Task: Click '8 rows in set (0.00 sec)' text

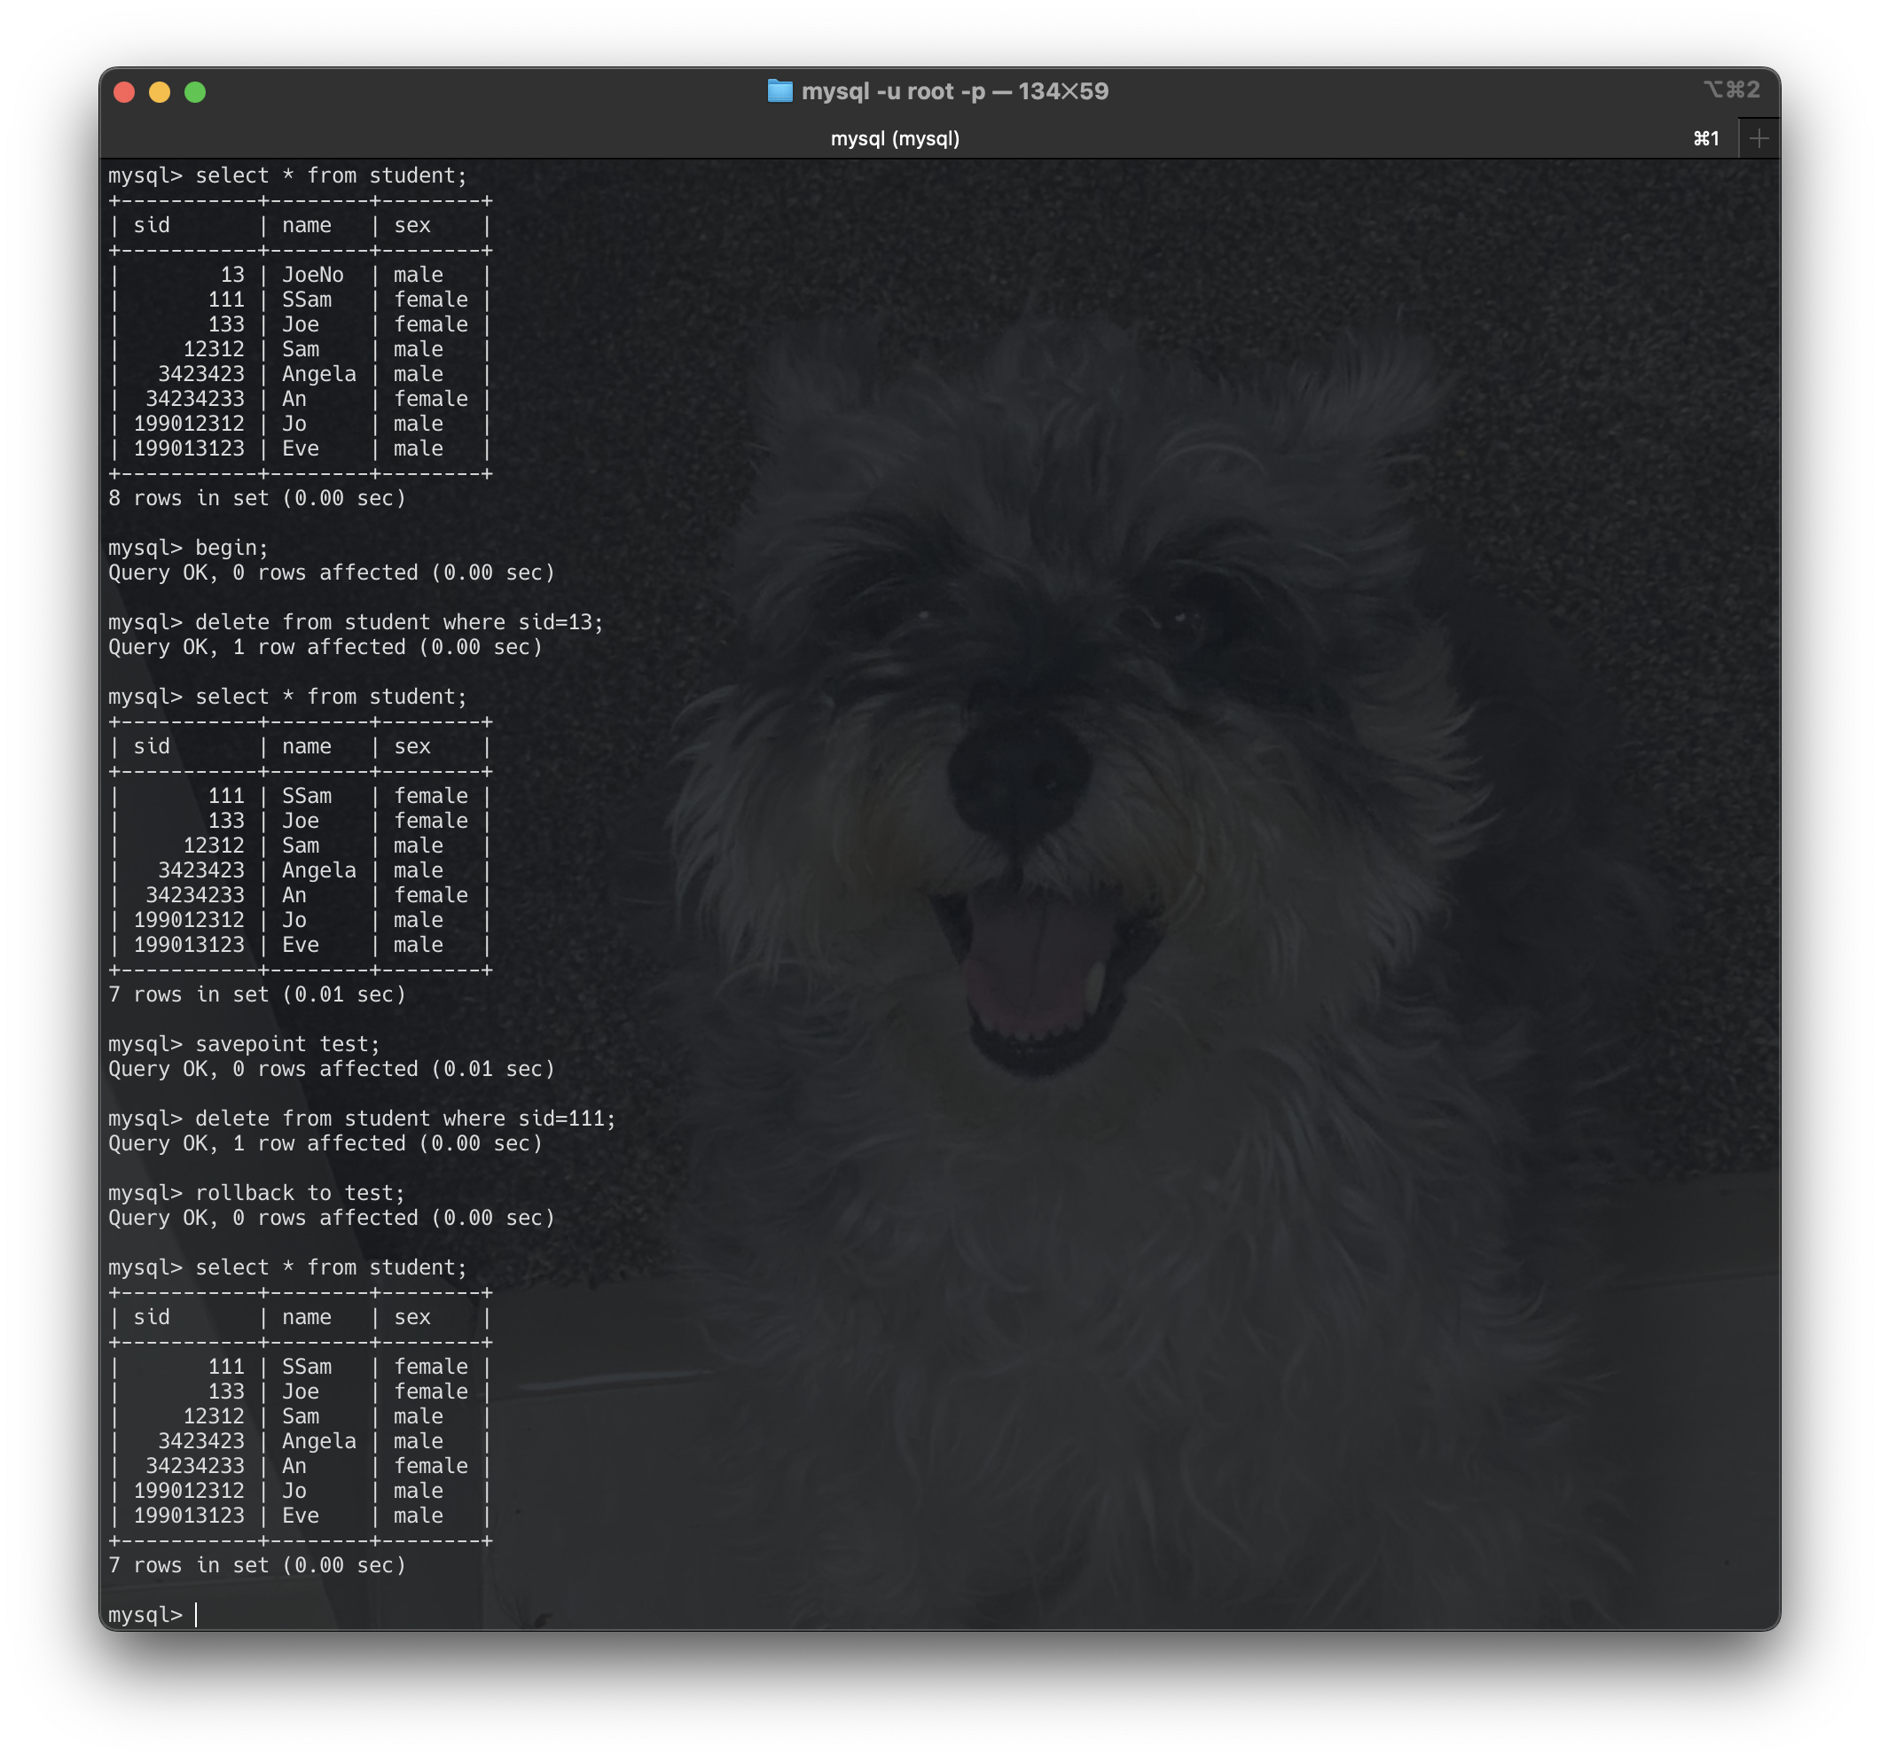Action: (x=257, y=498)
